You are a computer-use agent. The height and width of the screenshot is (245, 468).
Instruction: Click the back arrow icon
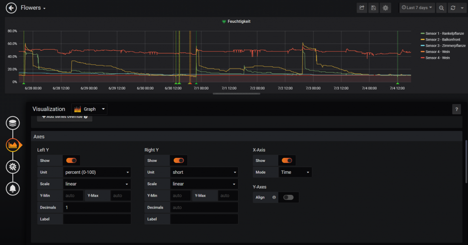coord(11,8)
